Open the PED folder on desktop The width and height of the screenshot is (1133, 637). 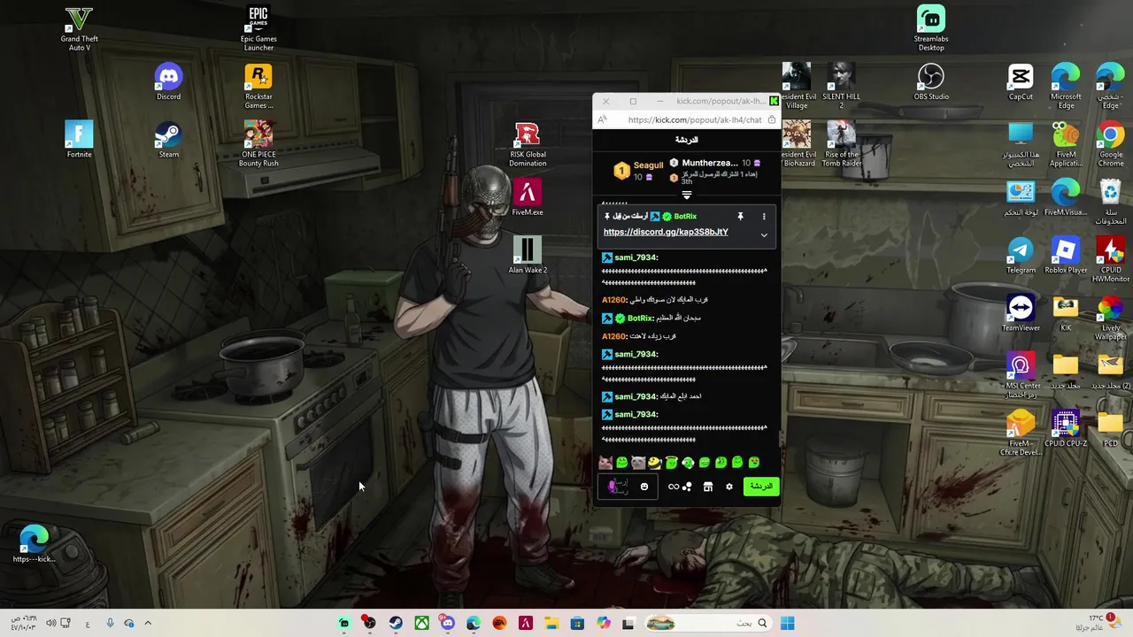point(1111,428)
